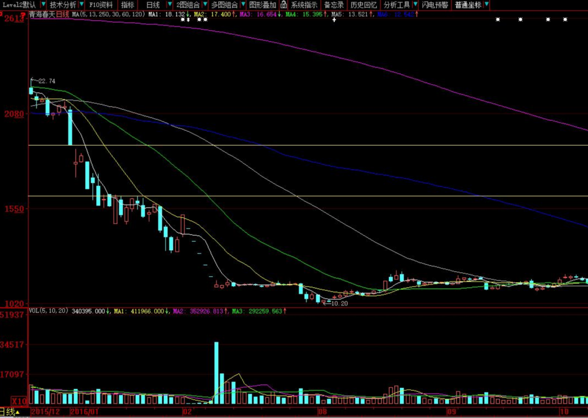Click the X10 volume scale box
Screen dimensions: 588x418
point(19,401)
